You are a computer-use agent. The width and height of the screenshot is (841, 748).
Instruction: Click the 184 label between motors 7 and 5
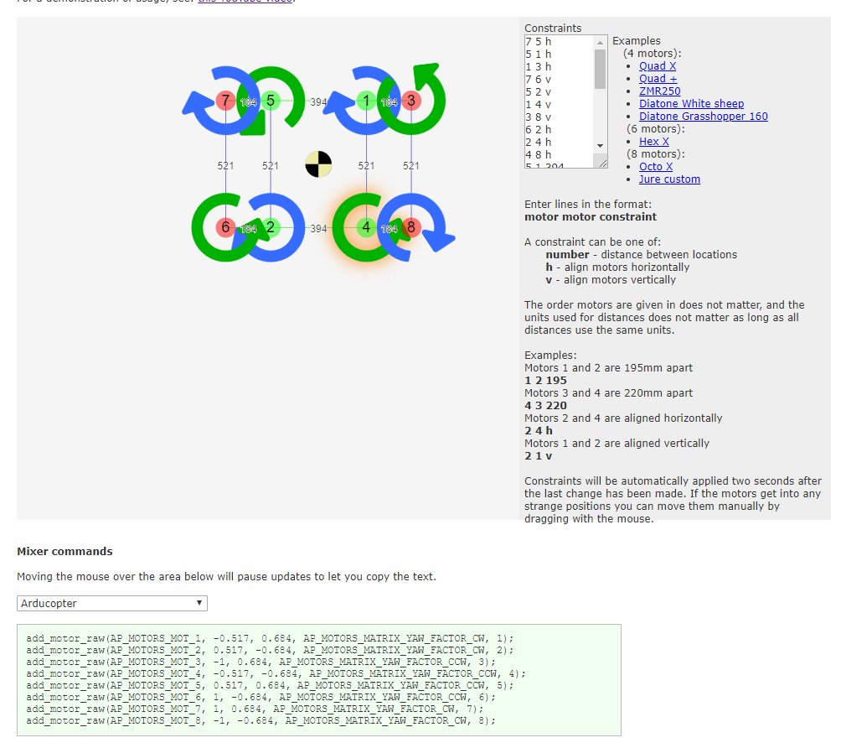point(248,102)
